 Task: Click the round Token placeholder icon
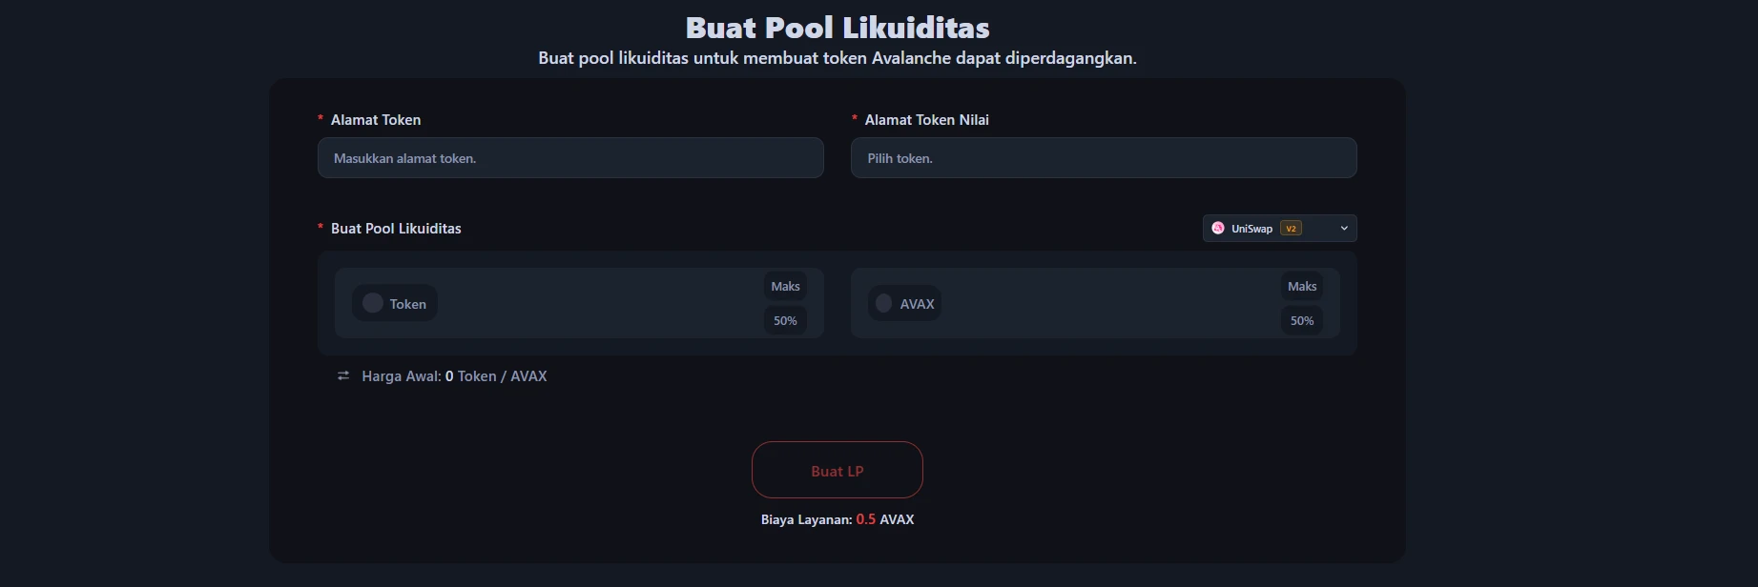point(373,303)
